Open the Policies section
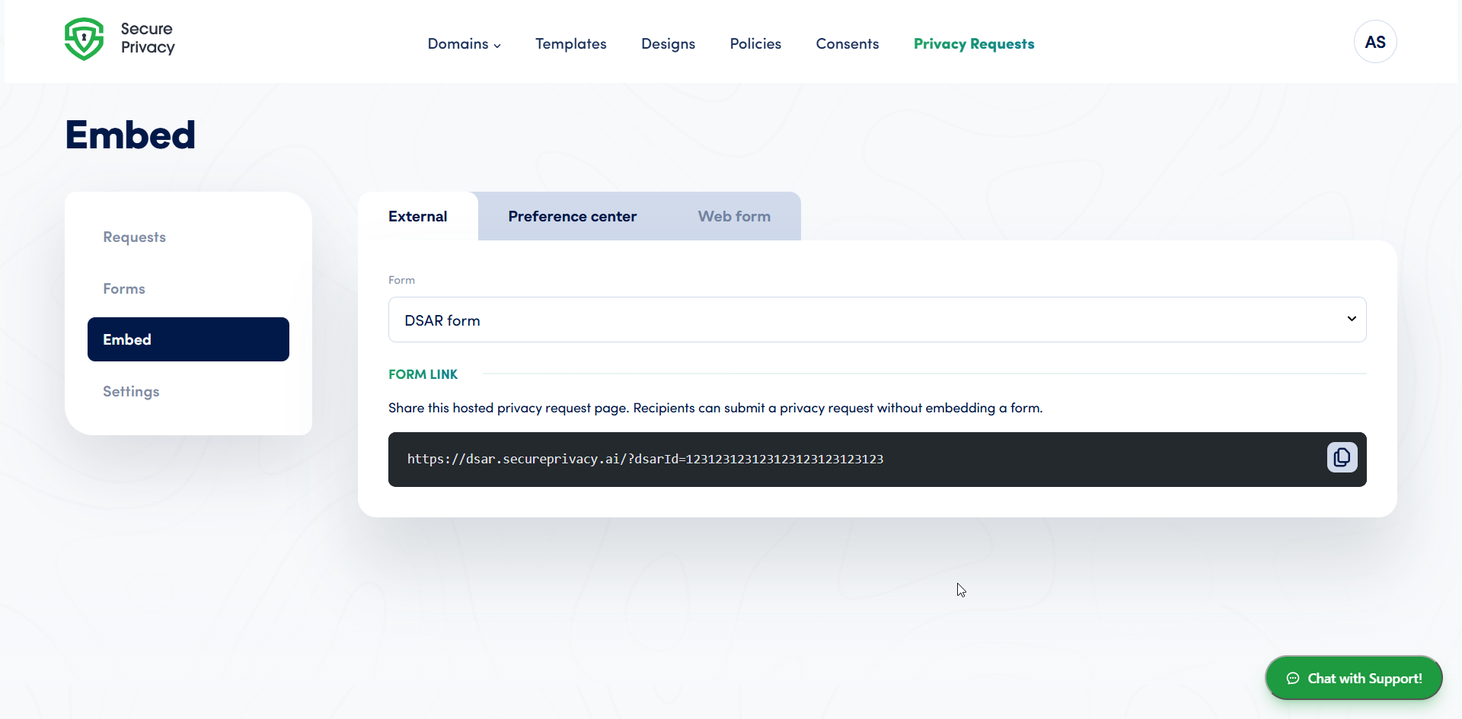Screen dimensions: 1462x719 (755, 43)
